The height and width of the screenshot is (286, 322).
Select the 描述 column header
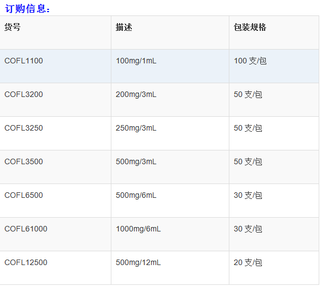pos(124,27)
